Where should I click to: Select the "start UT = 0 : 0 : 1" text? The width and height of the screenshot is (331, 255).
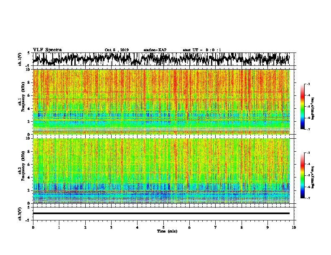coord(202,50)
